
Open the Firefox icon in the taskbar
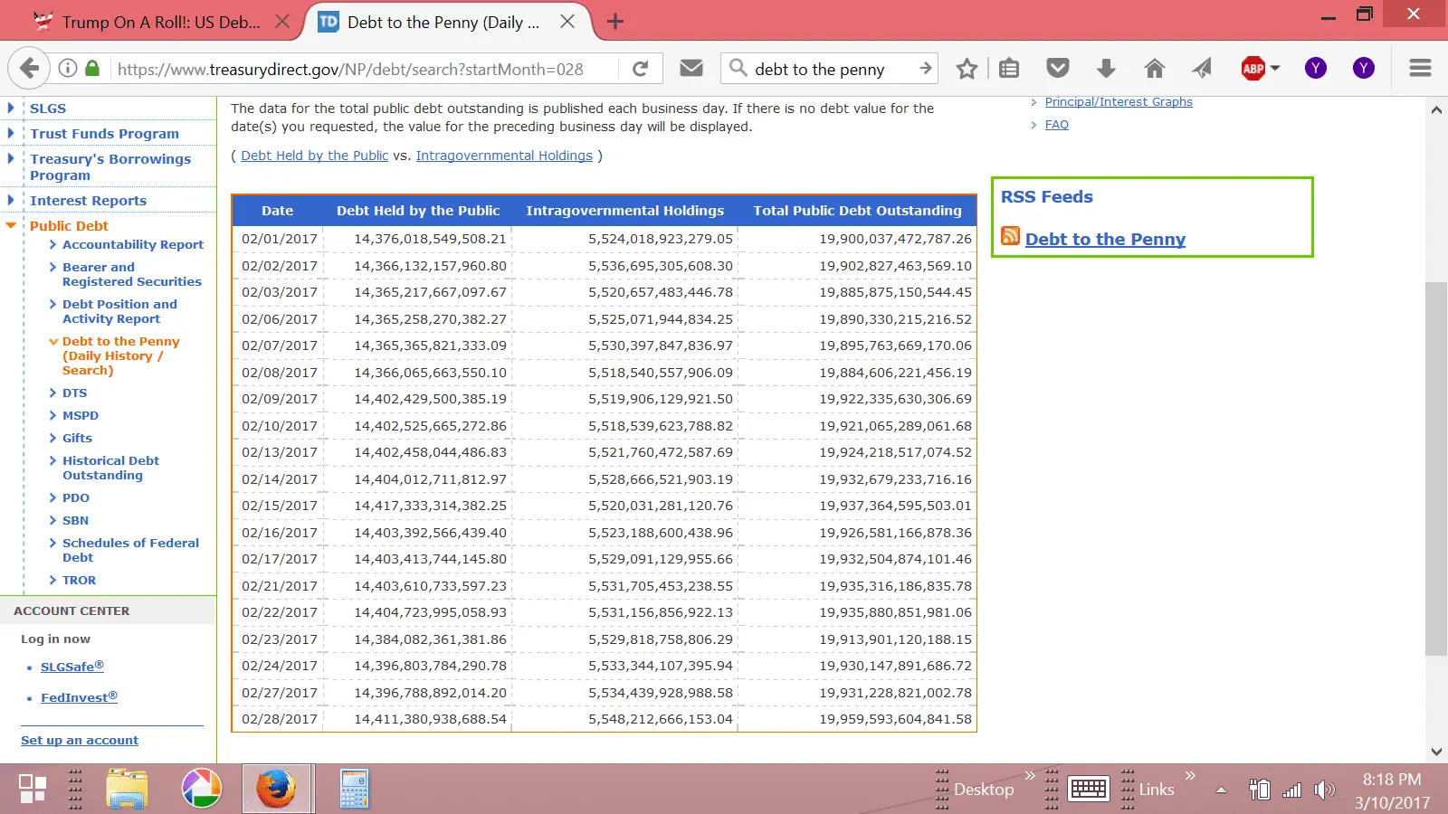click(276, 789)
